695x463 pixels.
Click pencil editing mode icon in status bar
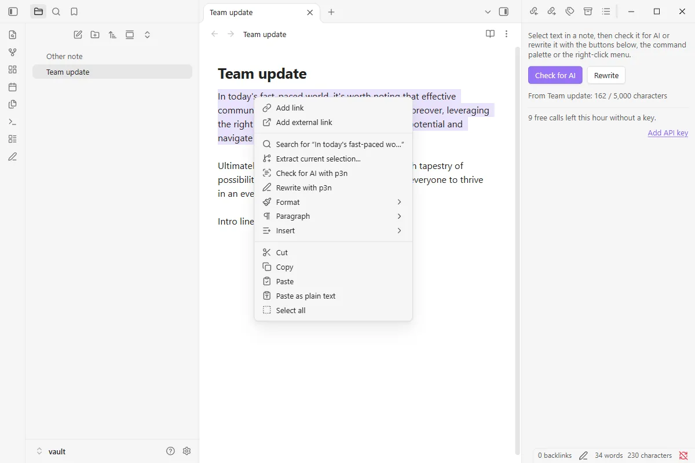tap(583, 455)
